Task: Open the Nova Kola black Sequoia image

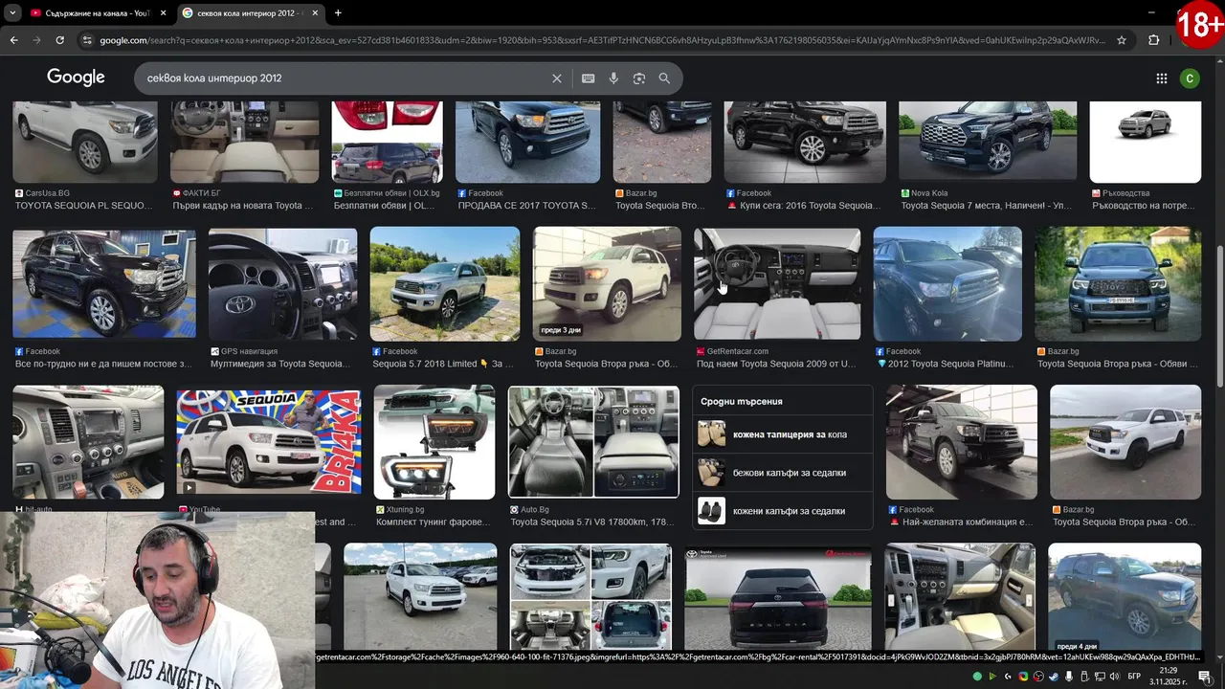Action: (x=988, y=142)
